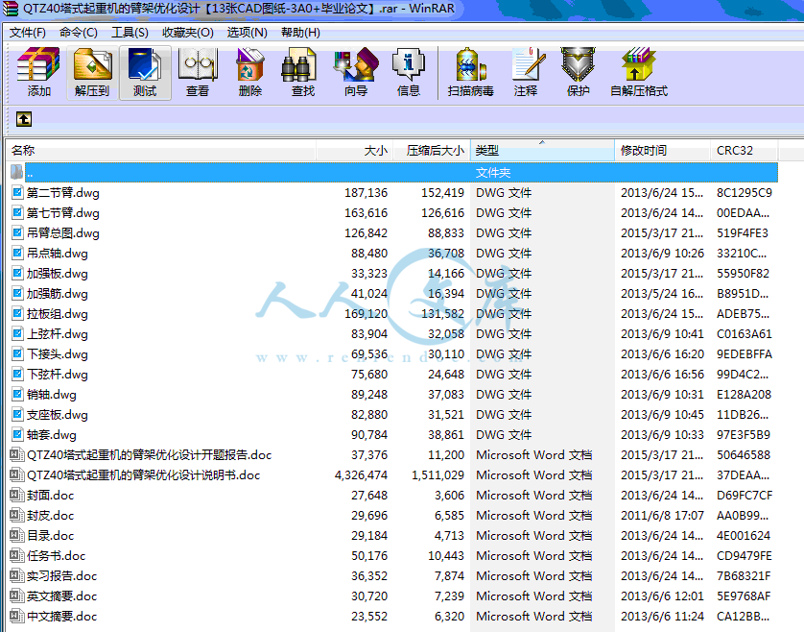Open the 工具(S) menu
804x632 pixels.
(x=130, y=33)
